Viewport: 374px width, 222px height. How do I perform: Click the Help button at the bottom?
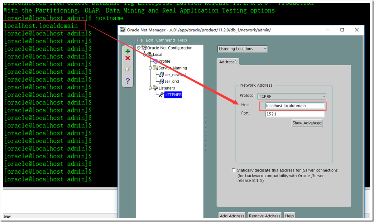289,216
